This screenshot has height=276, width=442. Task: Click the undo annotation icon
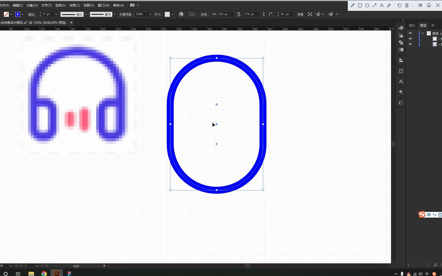coord(400,5)
